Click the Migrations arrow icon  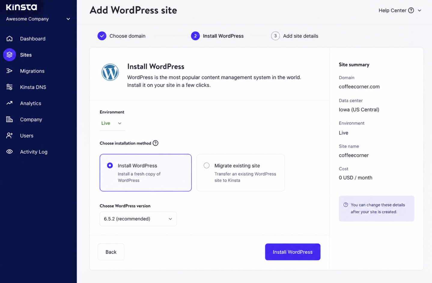coord(10,71)
